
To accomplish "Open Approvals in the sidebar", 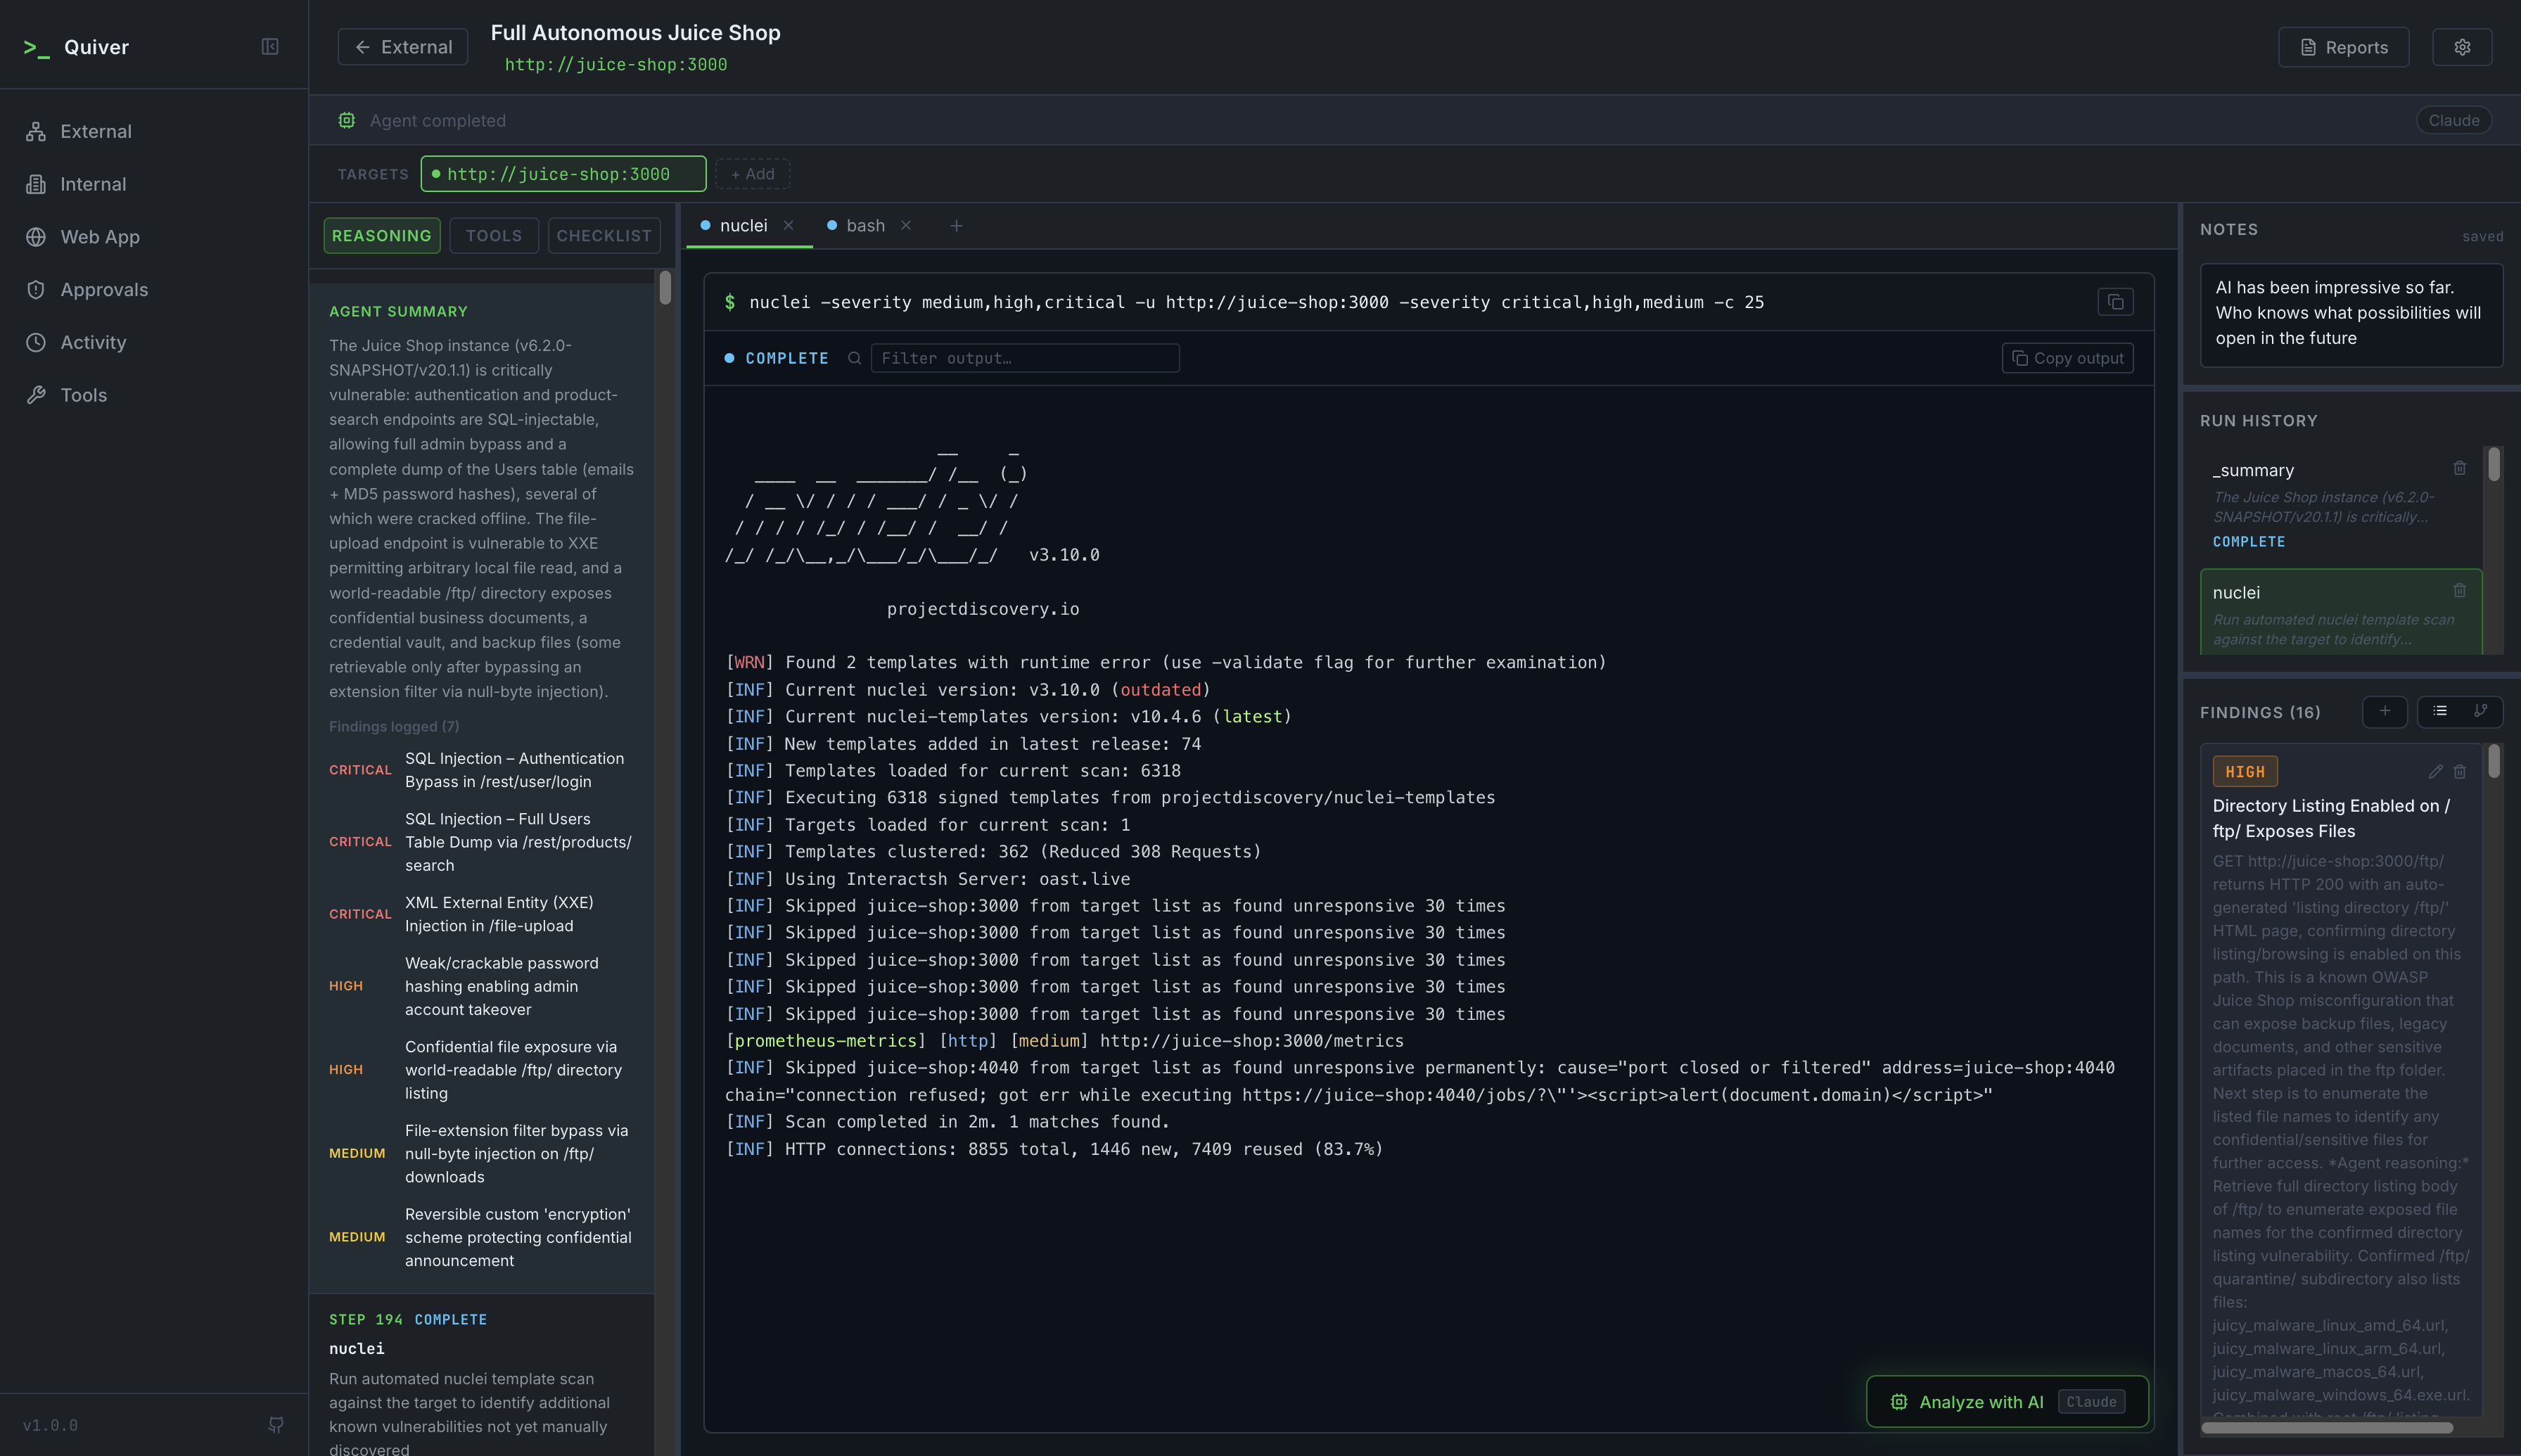I will pos(154,290).
